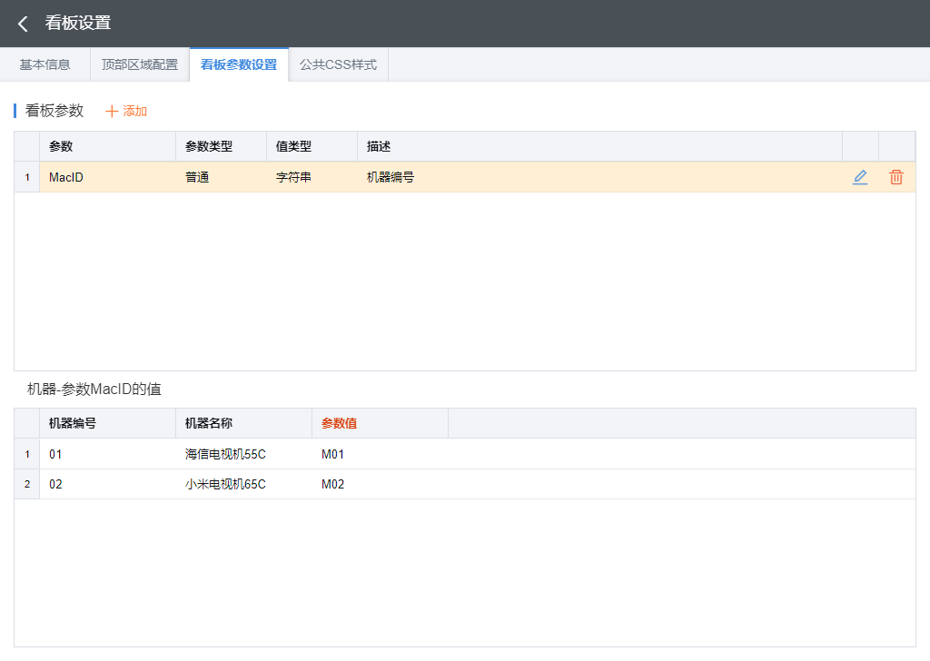The height and width of the screenshot is (661, 930).
Task: Click the 普通 parameter type cell
Action: click(x=222, y=177)
